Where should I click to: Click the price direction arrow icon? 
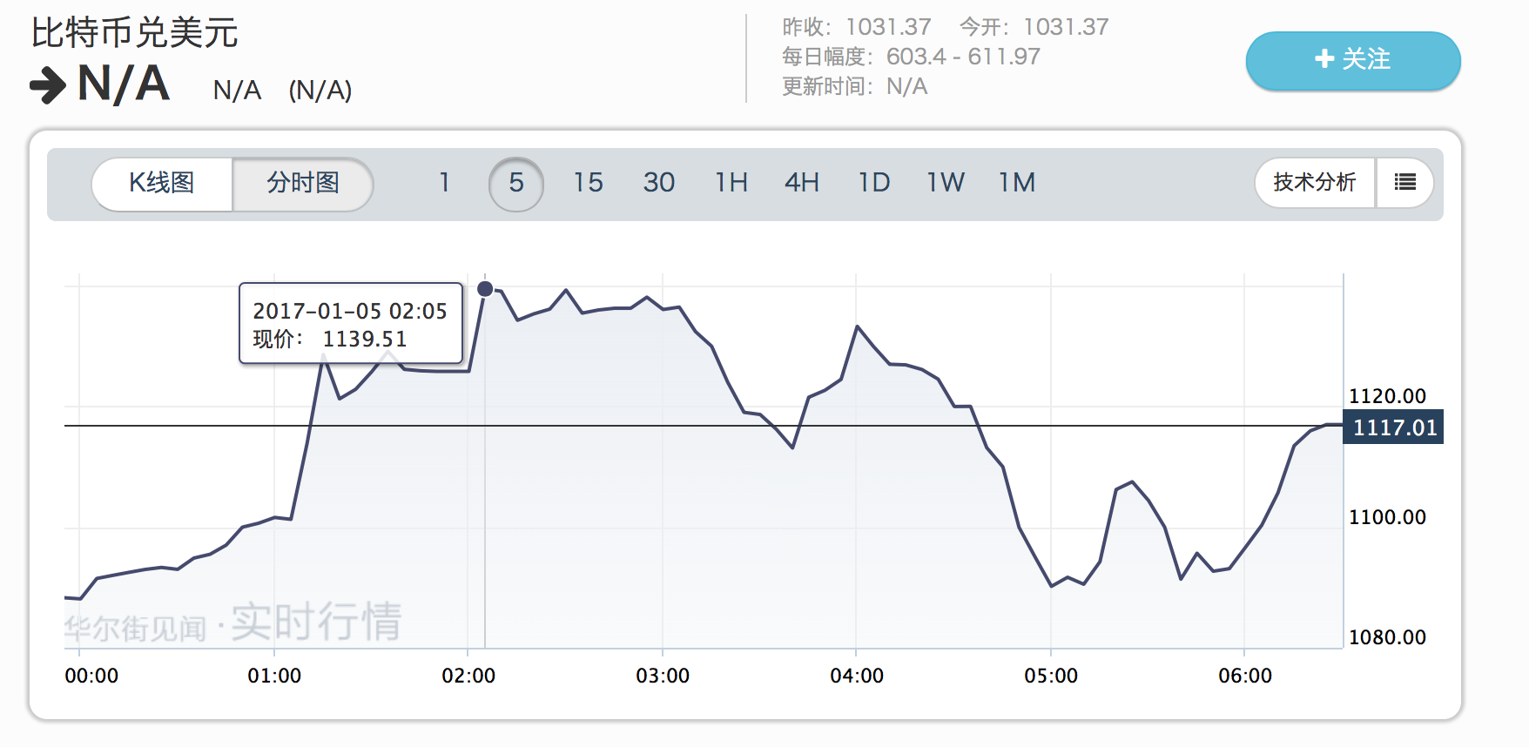(x=48, y=85)
